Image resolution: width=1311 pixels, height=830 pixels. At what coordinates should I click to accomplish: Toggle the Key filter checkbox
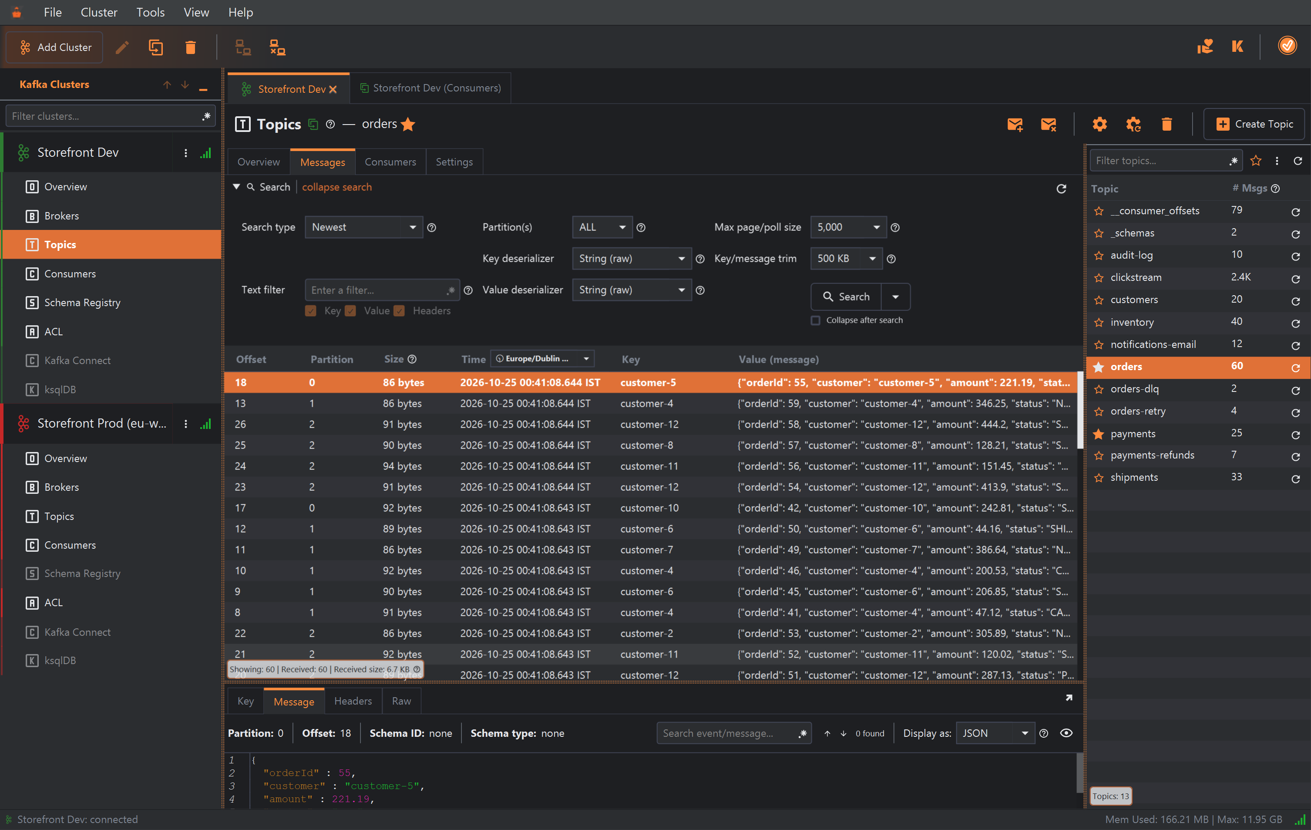pos(311,311)
